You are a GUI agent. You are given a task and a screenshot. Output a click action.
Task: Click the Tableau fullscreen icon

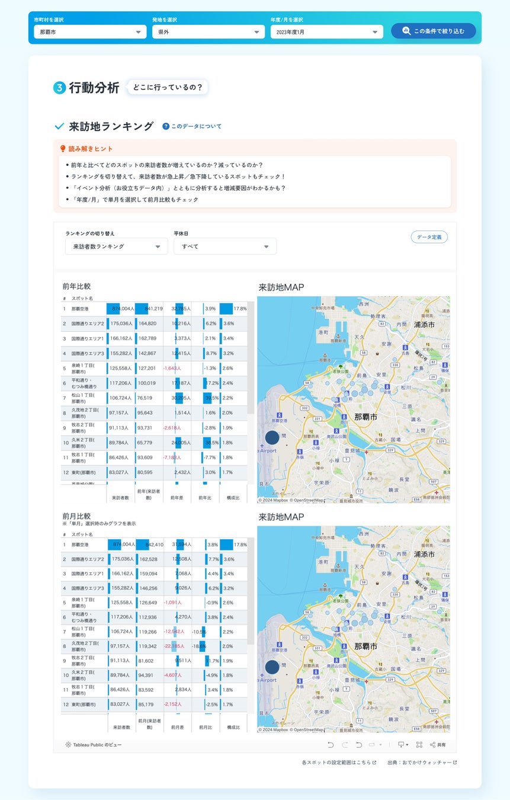tap(419, 744)
